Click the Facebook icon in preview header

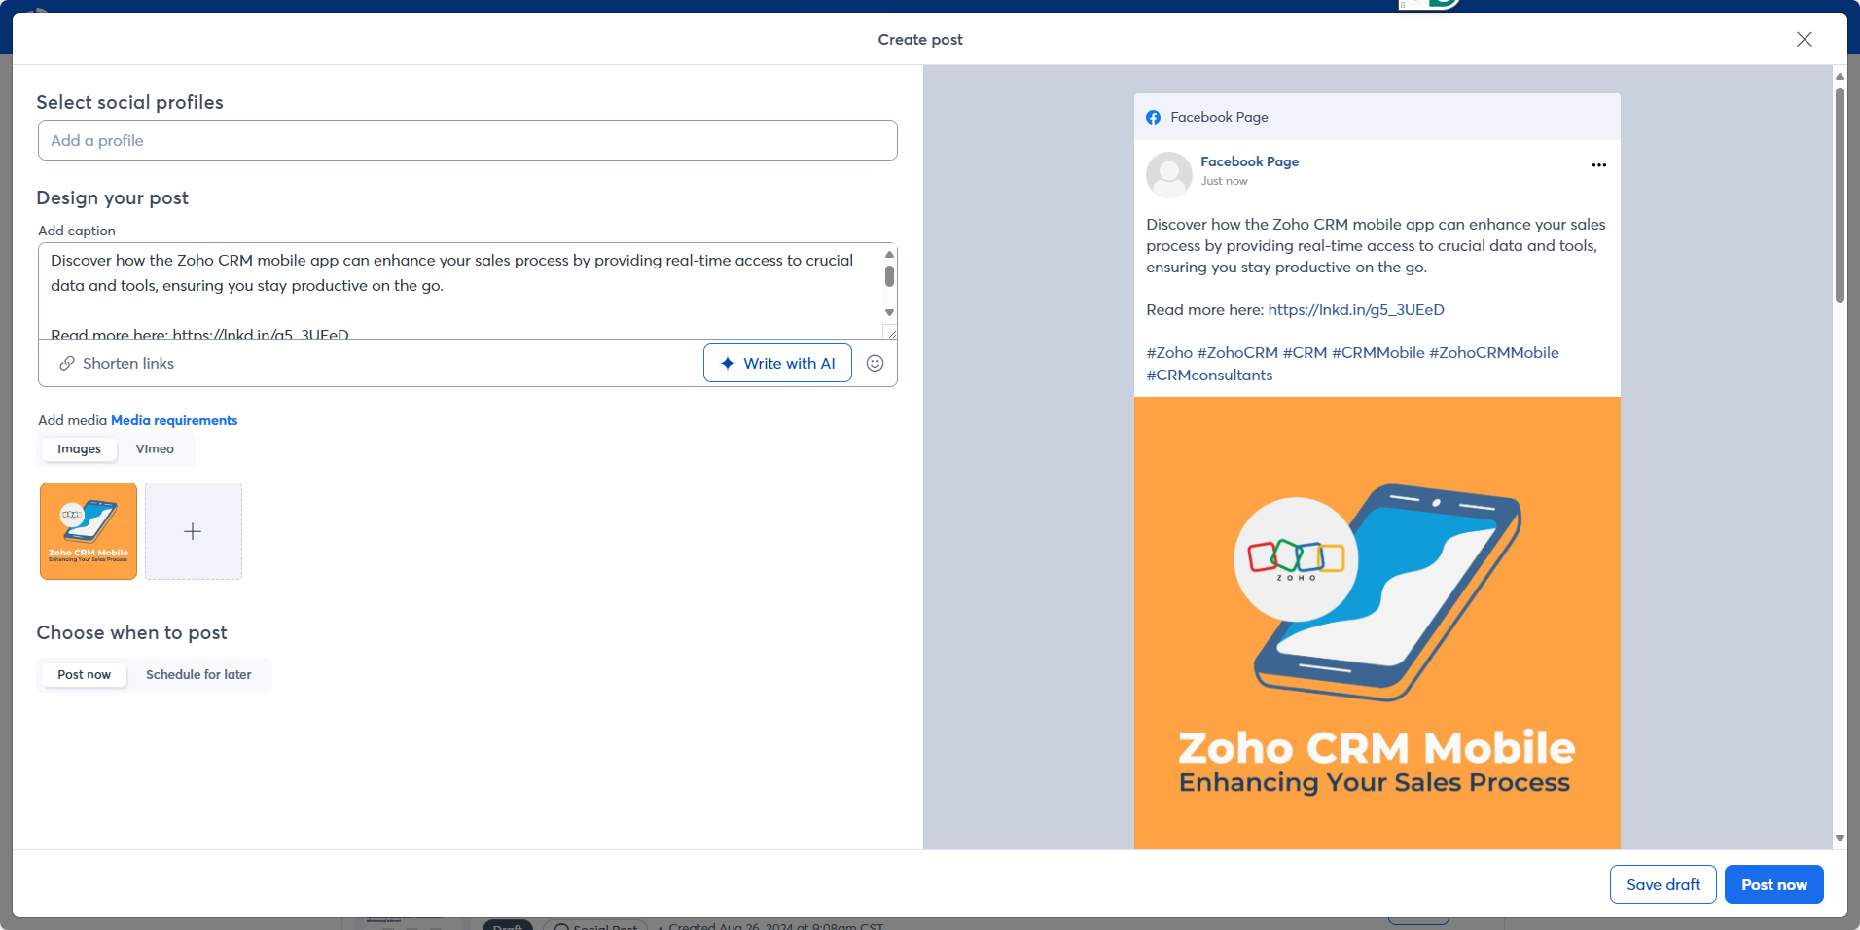click(1153, 117)
